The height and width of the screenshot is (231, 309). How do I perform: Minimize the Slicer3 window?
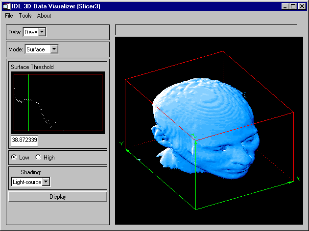(x=285, y=6)
